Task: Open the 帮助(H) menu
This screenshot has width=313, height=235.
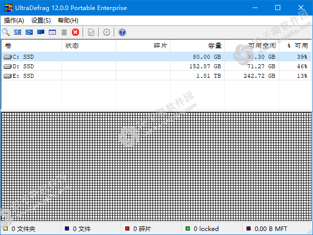Action: pyautogui.click(x=68, y=20)
